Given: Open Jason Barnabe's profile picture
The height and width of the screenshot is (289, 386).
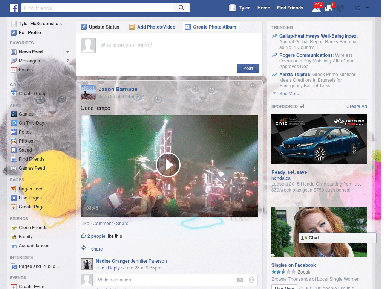Looking at the screenshot, I should tap(88, 93).
